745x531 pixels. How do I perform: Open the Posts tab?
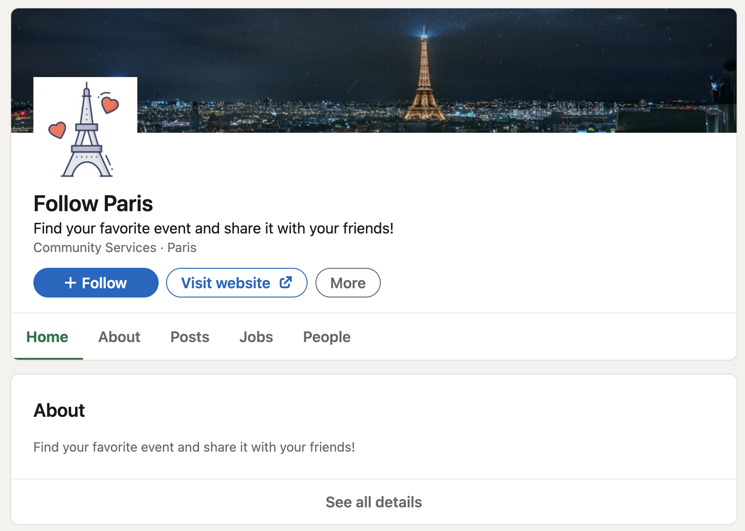190,337
